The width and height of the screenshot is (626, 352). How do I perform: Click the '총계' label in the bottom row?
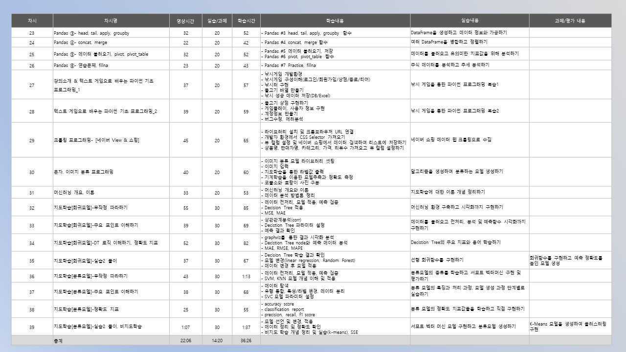coord(58,340)
